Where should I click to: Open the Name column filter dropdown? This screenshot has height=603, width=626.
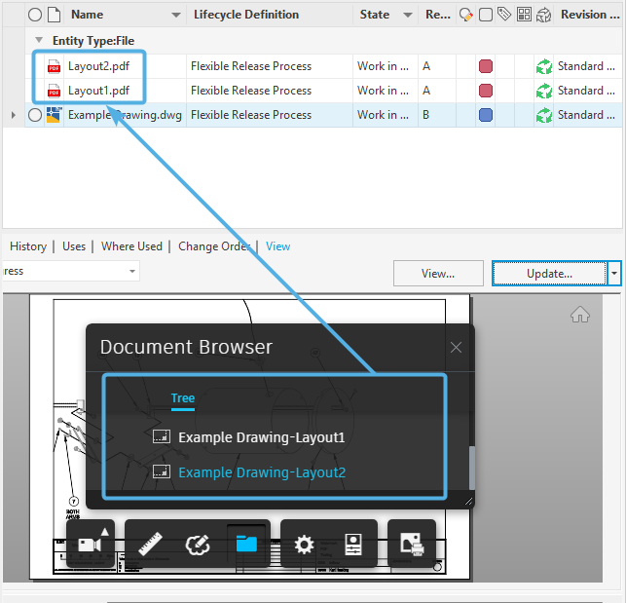pos(175,16)
